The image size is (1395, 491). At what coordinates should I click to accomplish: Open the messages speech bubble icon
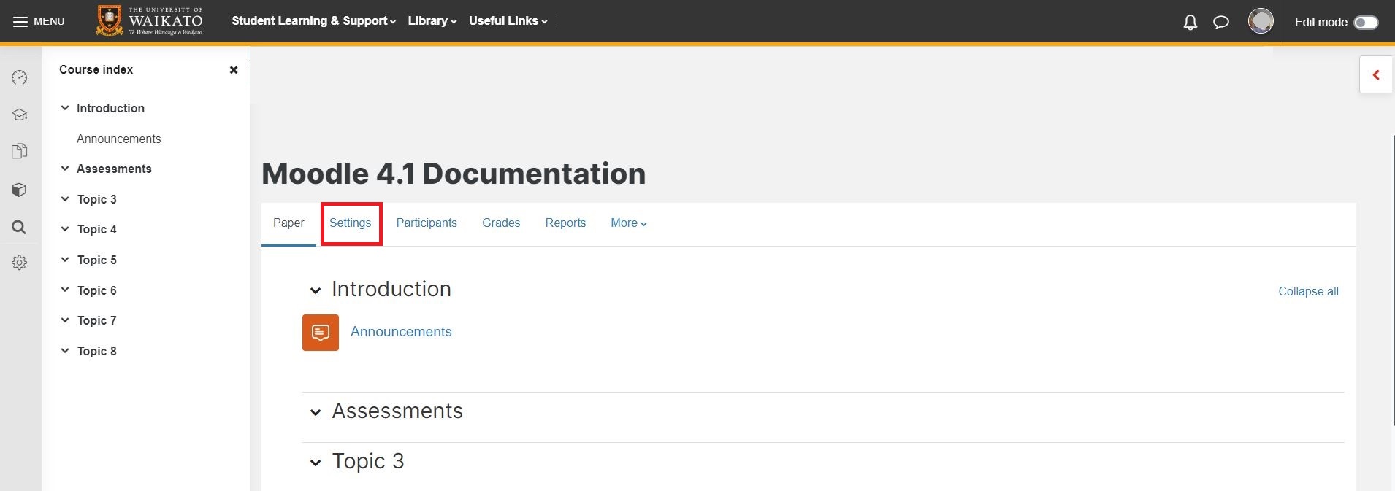[1221, 22]
